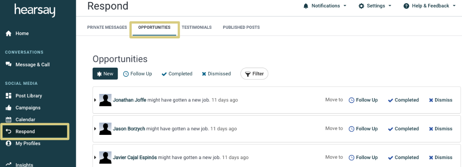Click the hearsay logo

35,10
